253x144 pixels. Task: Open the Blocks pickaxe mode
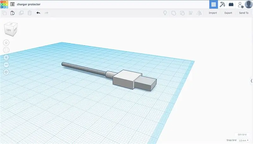pos(222,4)
